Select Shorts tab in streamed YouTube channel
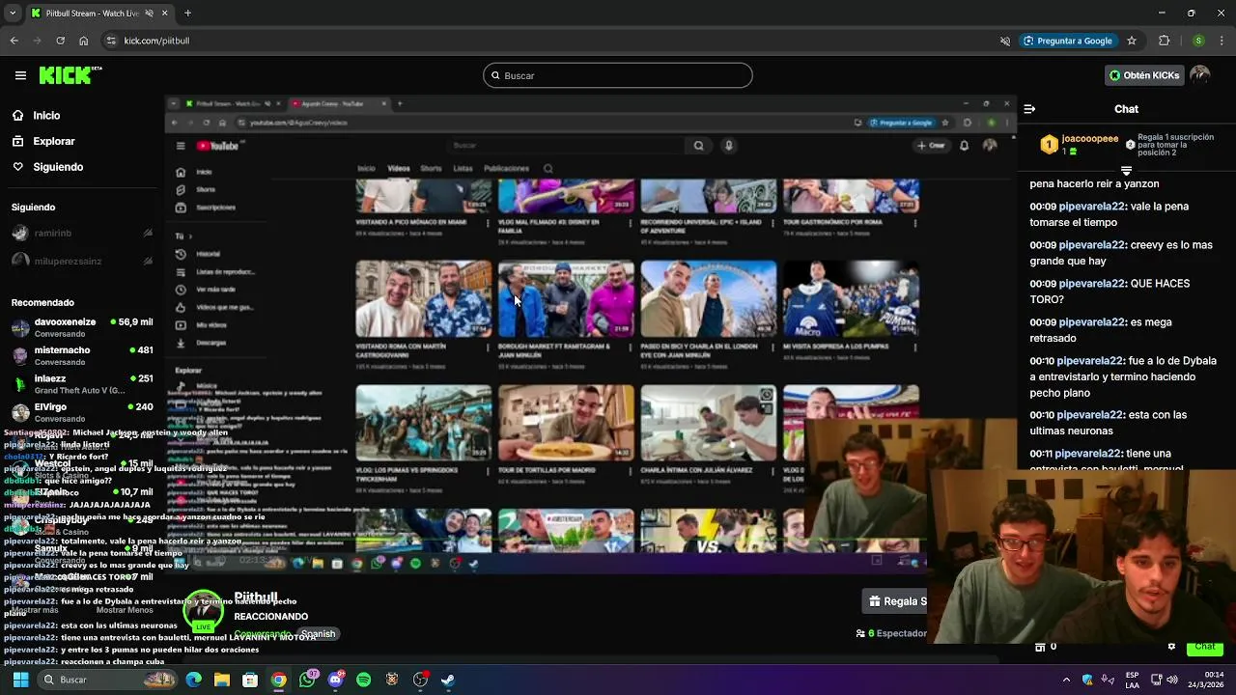Image resolution: width=1236 pixels, height=695 pixels. click(431, 168)
